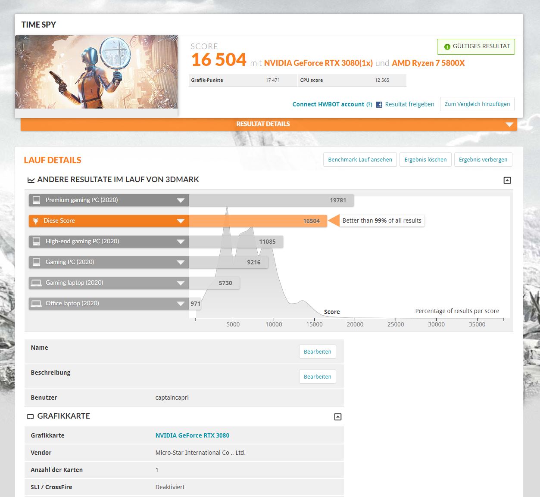The width and height of the screenshot is (540, 497).
Task: Click desktop icon in Gaming PC (2020) row
Action: (x=37, y=262)
